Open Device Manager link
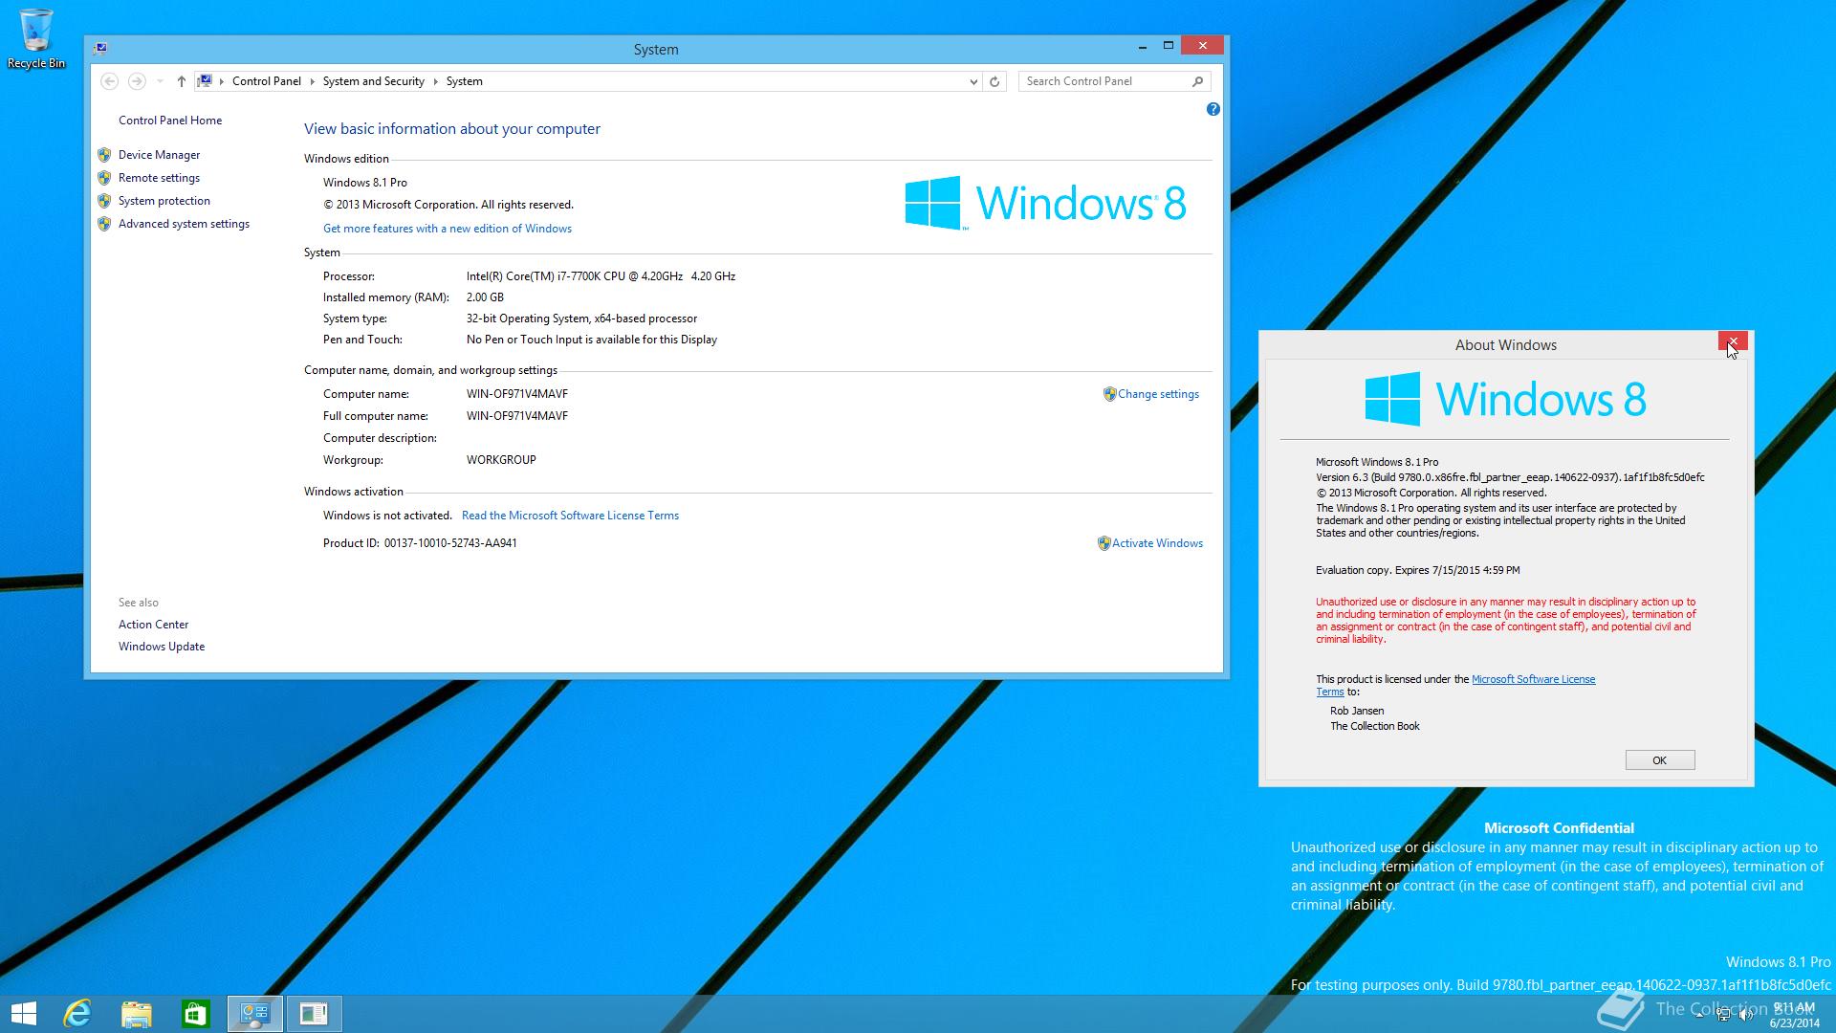This screenshot has width=1836, height=1033. 159,155
